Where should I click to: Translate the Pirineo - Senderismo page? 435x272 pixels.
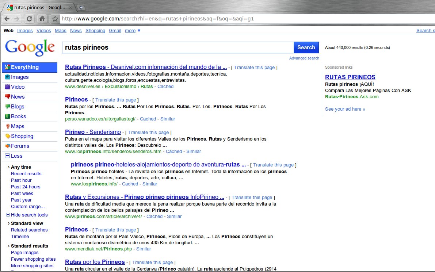pyautogui.click(x=148, y=133)
